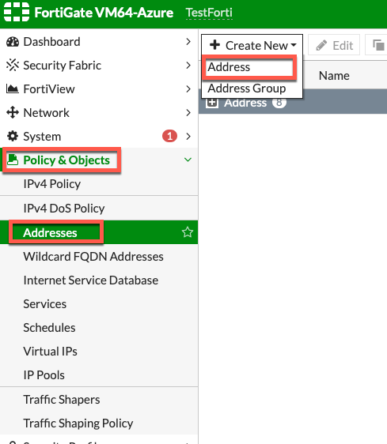Click the Security Fabric icon
This screenshot has height=444, width=387.
click(x=13, y=66)
